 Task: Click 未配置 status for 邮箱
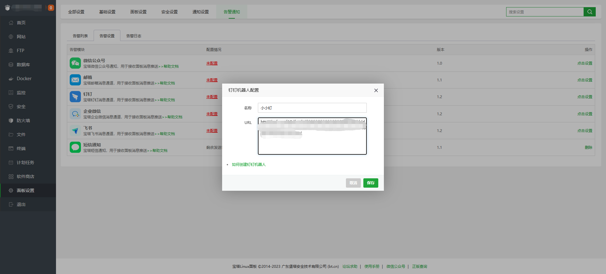tap(212, 80)
